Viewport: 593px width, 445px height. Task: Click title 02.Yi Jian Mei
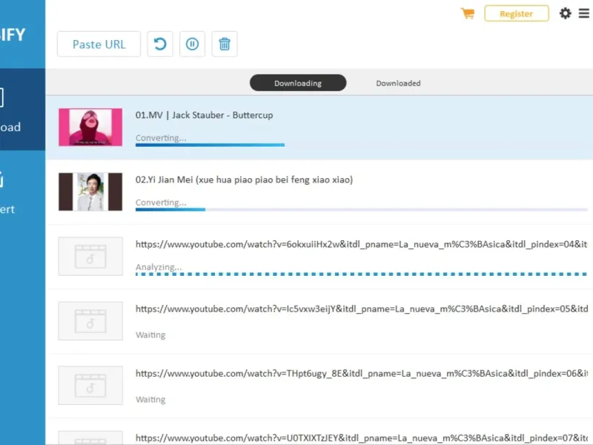[x=245, y=179]
